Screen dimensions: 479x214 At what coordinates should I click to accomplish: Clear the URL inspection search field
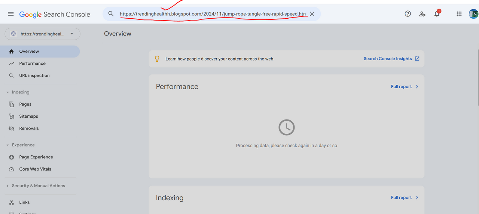tap(312, 14)
